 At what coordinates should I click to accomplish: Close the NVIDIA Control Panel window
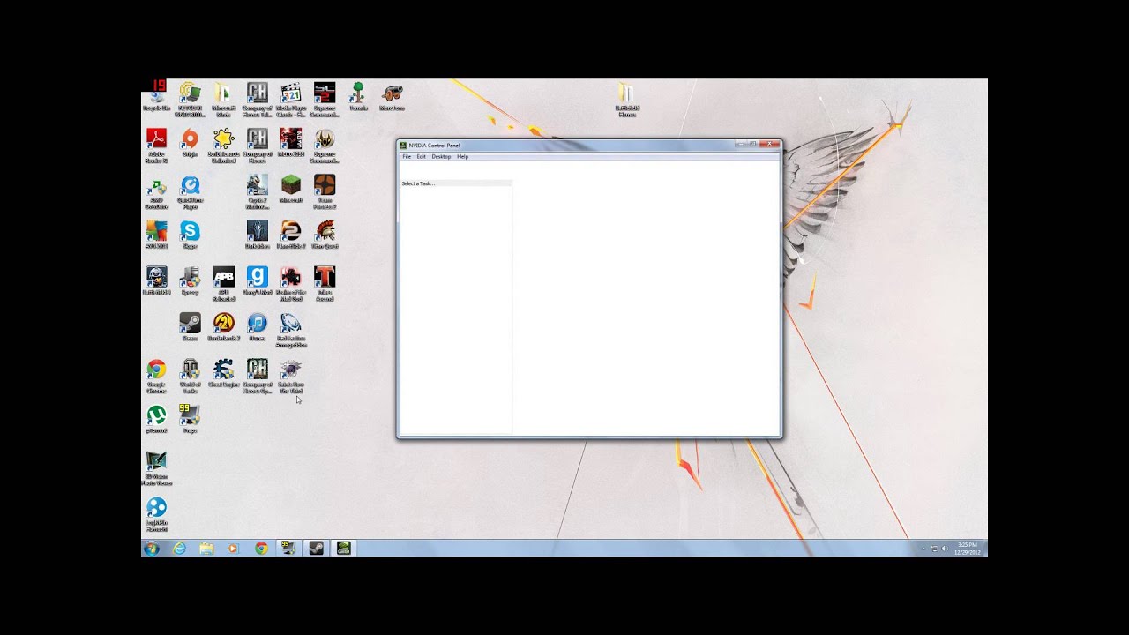pyautogui.click(x=769, y=143)
